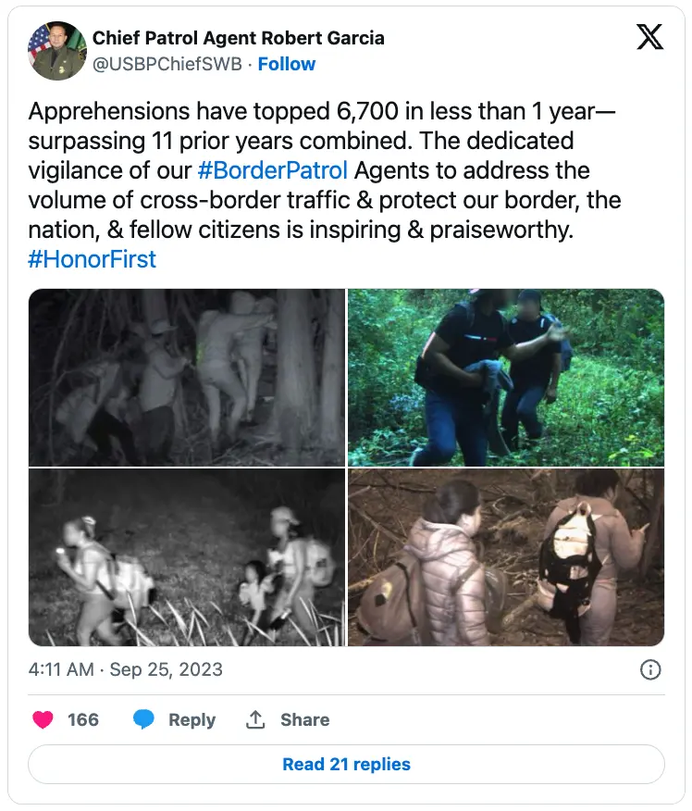
Task: Click the blue reply speech bubble icon
Action: coord(143,719)
